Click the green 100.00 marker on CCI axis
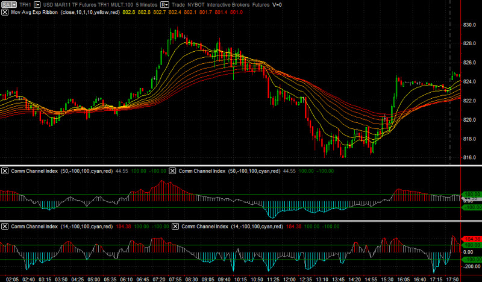 (x=471, y=195)
